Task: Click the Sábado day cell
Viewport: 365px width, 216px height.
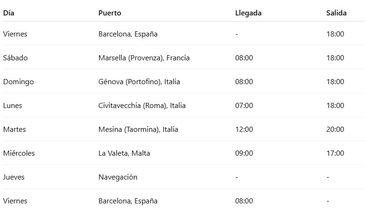Action: tap(15, 58)
